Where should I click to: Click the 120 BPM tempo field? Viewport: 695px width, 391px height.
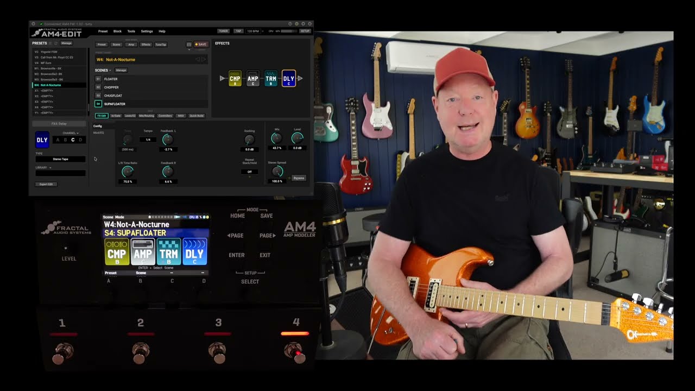click(x=253, y=31)
